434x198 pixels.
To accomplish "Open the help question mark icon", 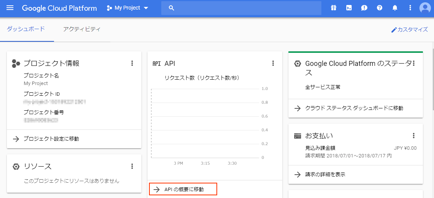I will pyautogui.click(x=380, y=8).
